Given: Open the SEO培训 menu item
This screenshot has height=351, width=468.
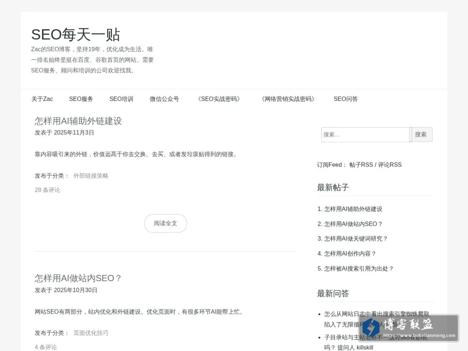Looking at the screenshot, I should coord(121,99).
